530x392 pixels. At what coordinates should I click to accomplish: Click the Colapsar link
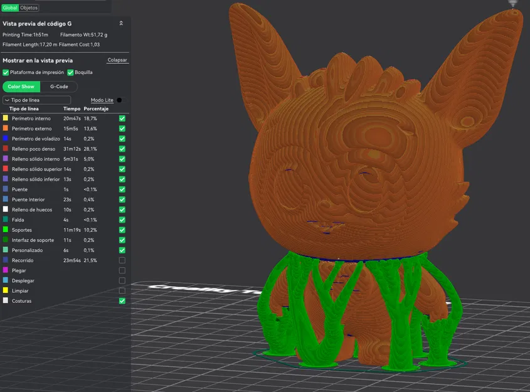[116, 60]
